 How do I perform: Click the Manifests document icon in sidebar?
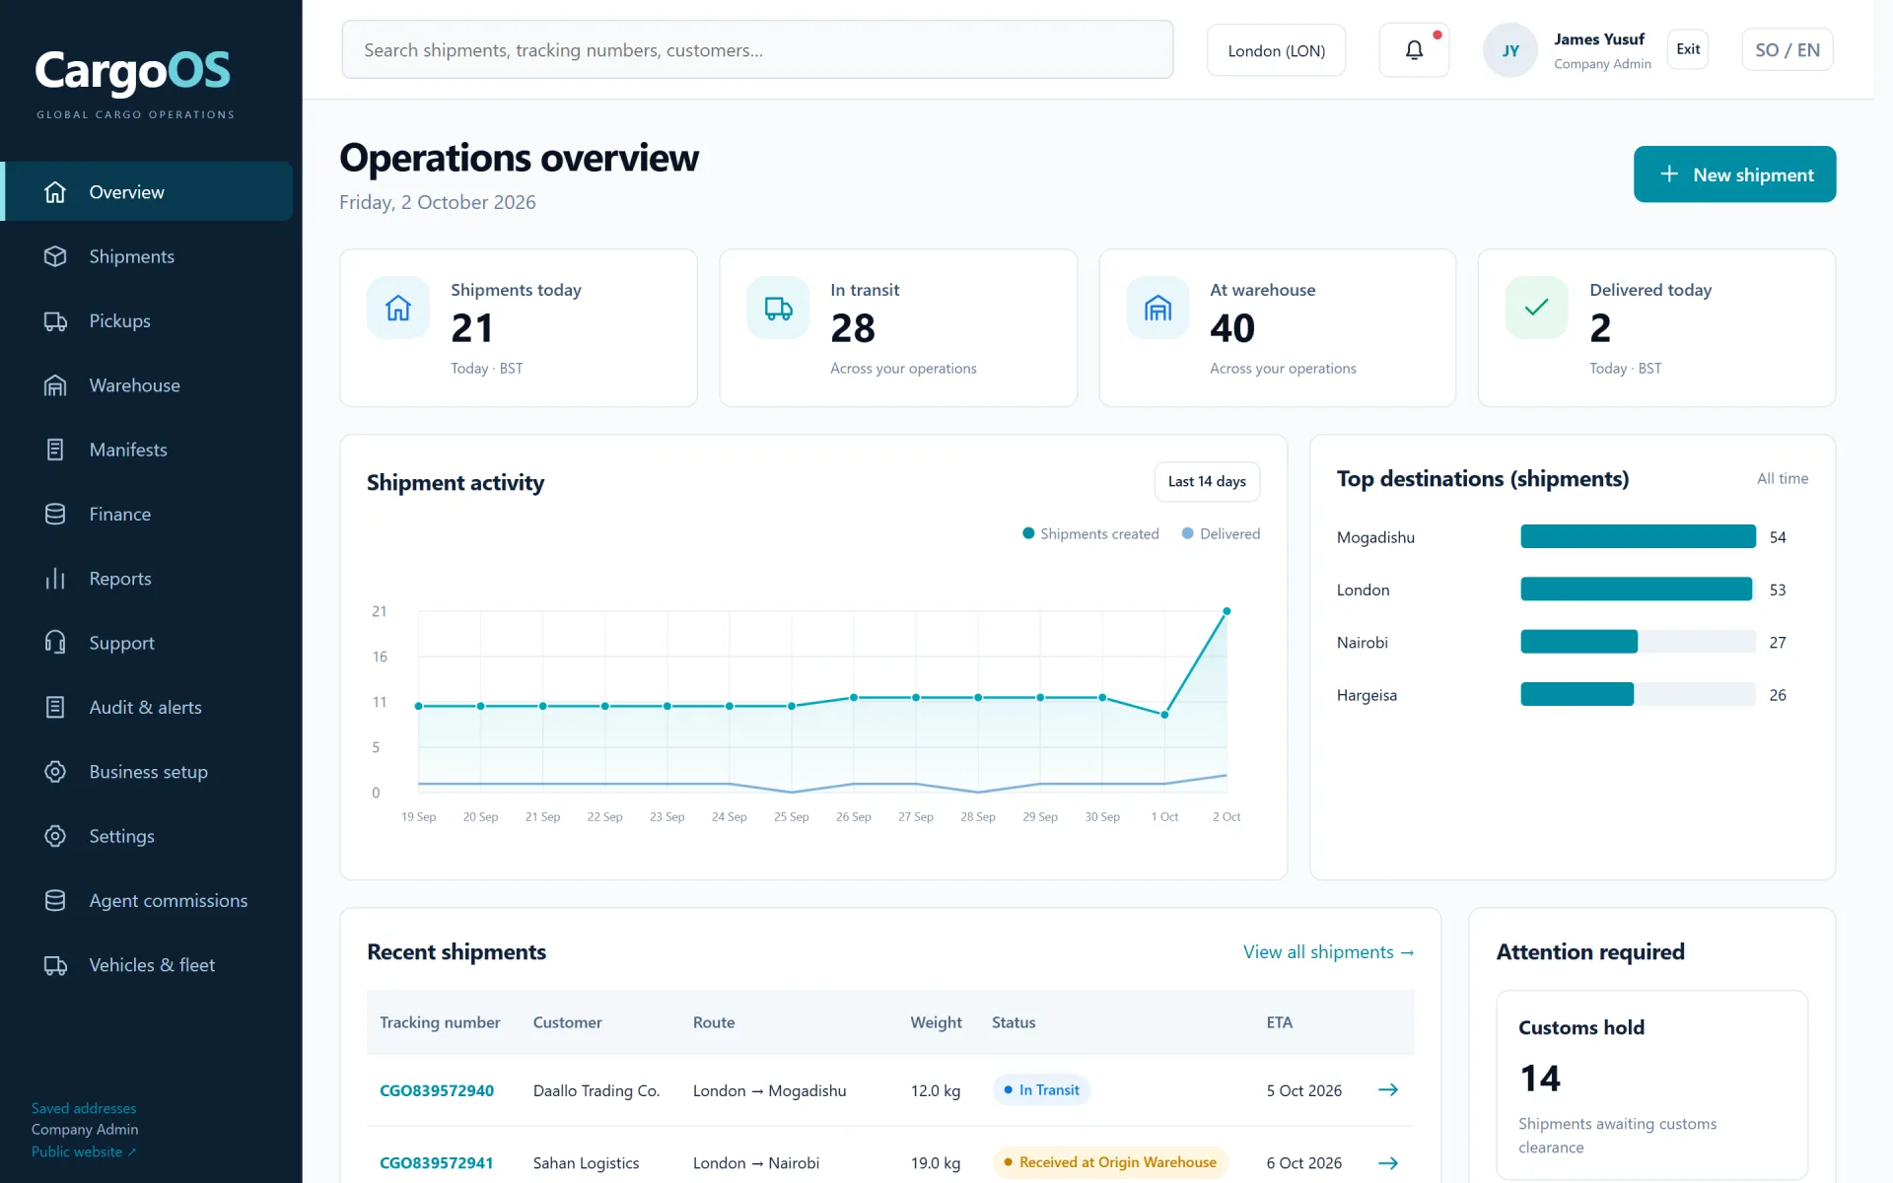point(55,450)
